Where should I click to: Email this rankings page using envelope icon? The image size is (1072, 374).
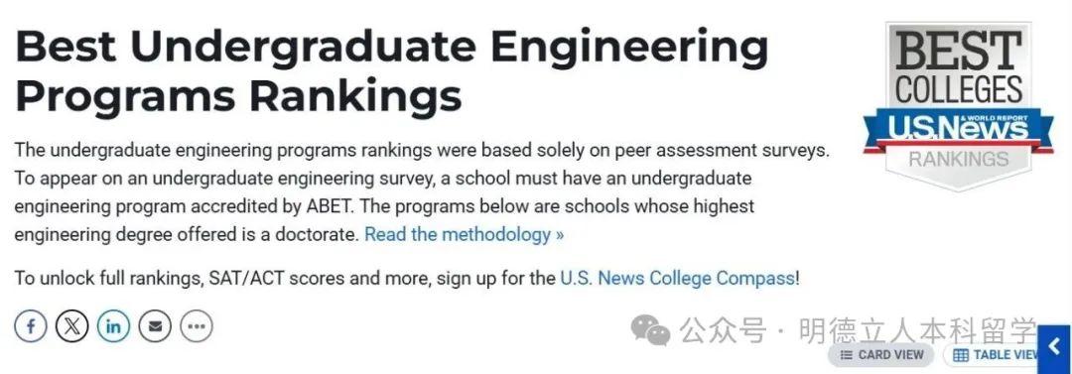(155, 326)
